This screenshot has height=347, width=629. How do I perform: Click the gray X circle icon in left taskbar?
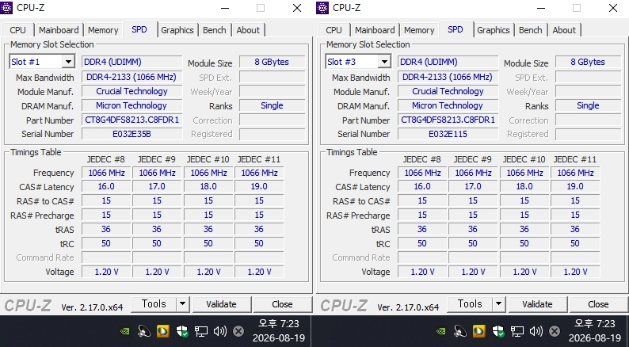pyautogui.click(x=238, y=331)
